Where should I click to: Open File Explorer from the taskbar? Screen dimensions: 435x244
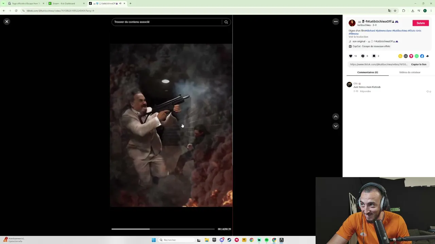207,240
